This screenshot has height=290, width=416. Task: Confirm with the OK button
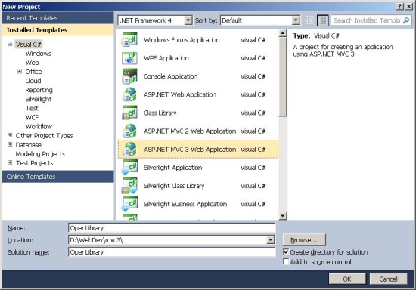coord(347,279)
